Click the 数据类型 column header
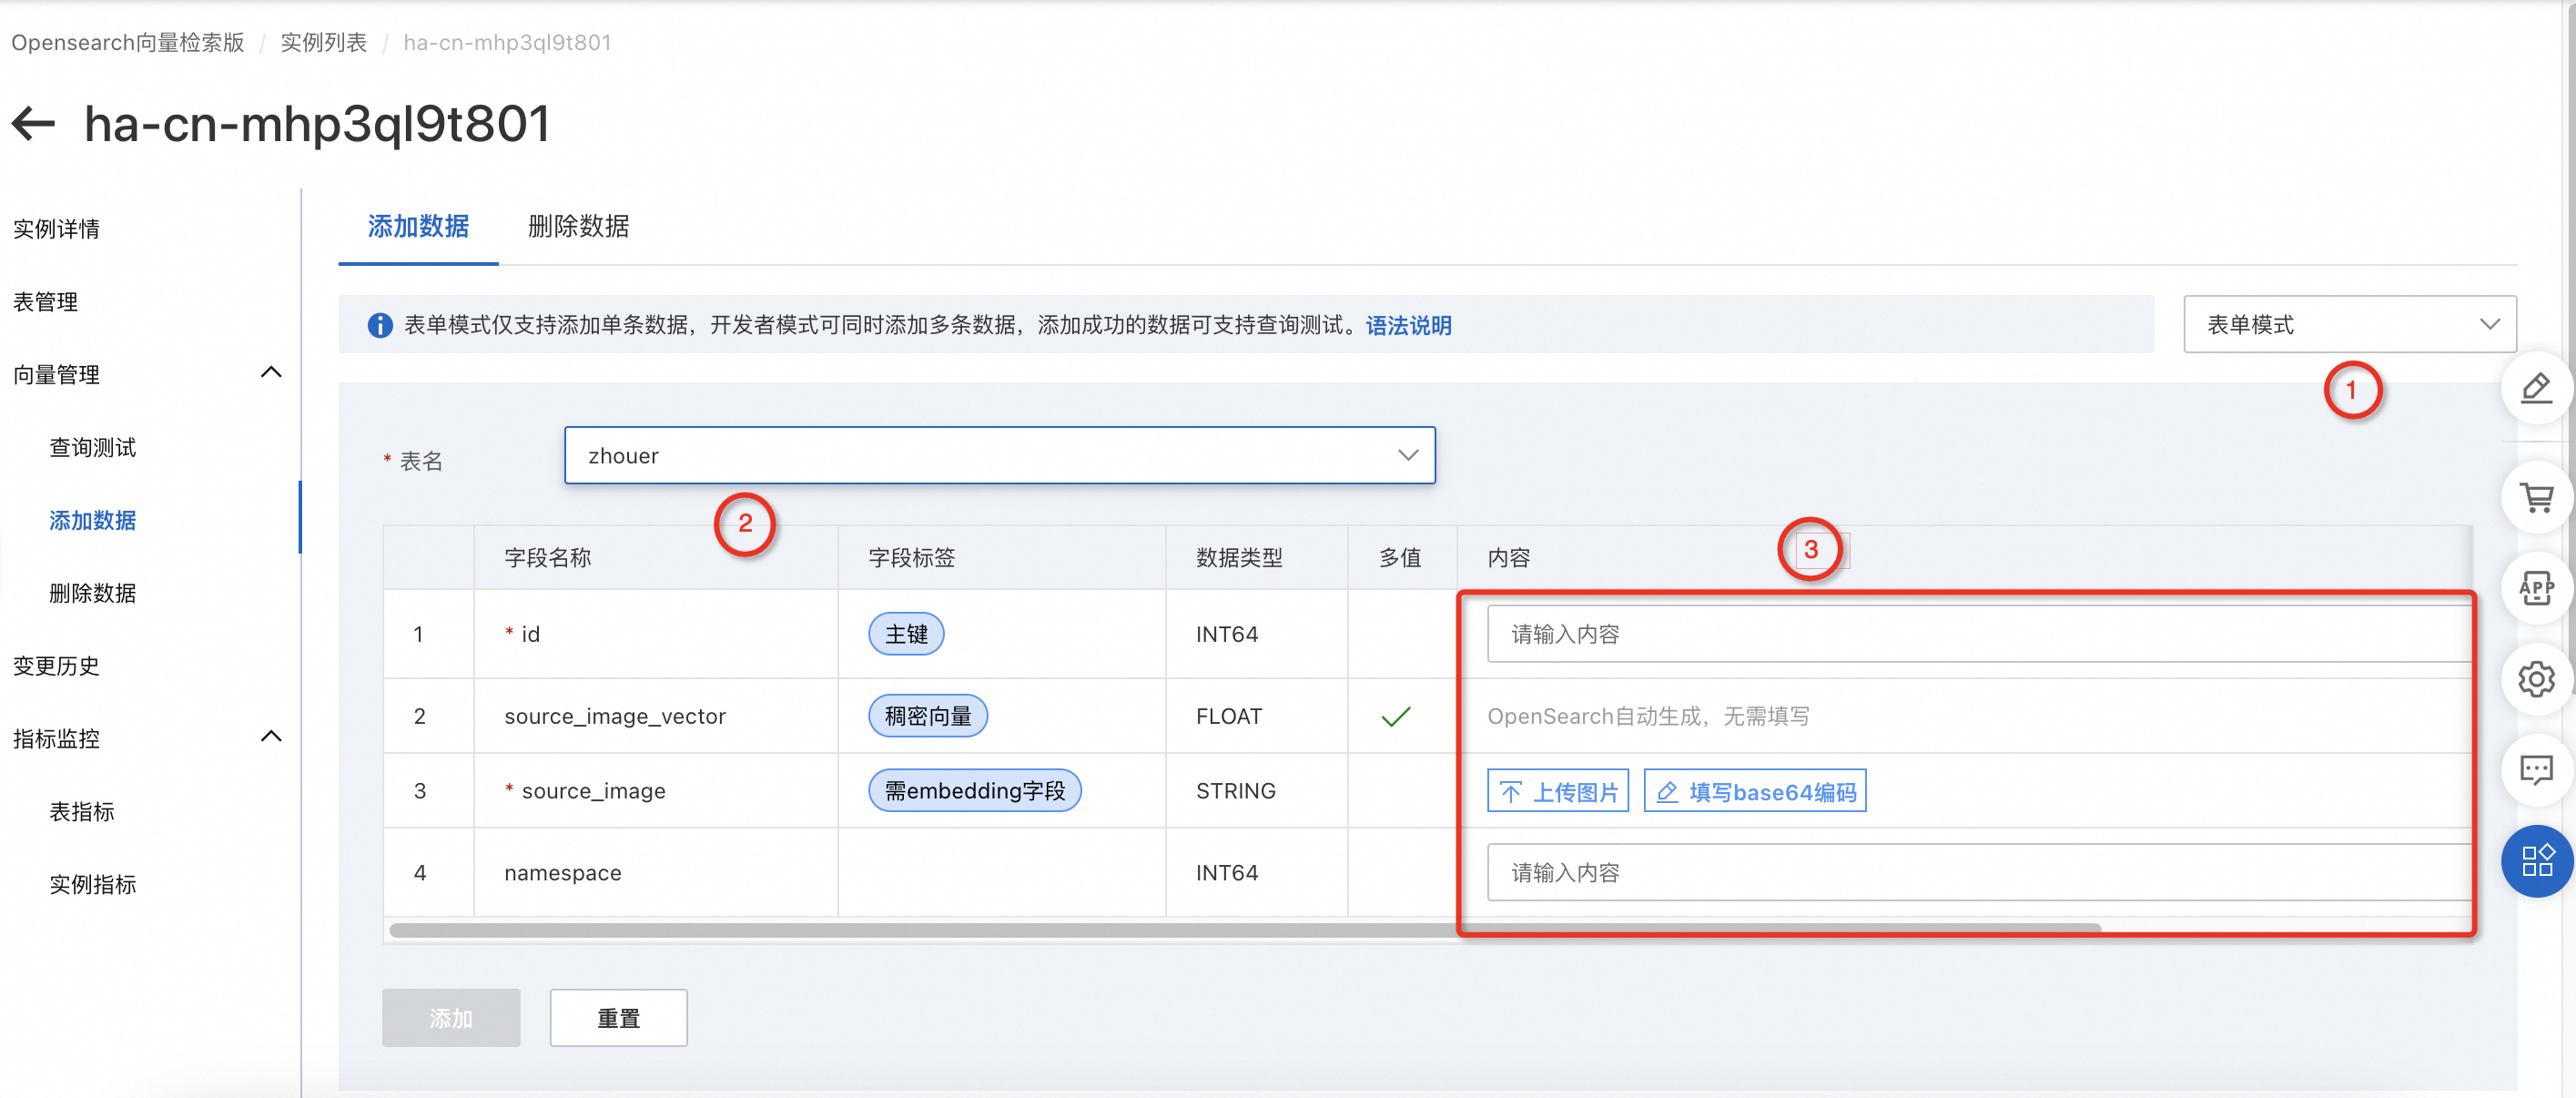The image size is (2576, 1098). (1239, 557)
